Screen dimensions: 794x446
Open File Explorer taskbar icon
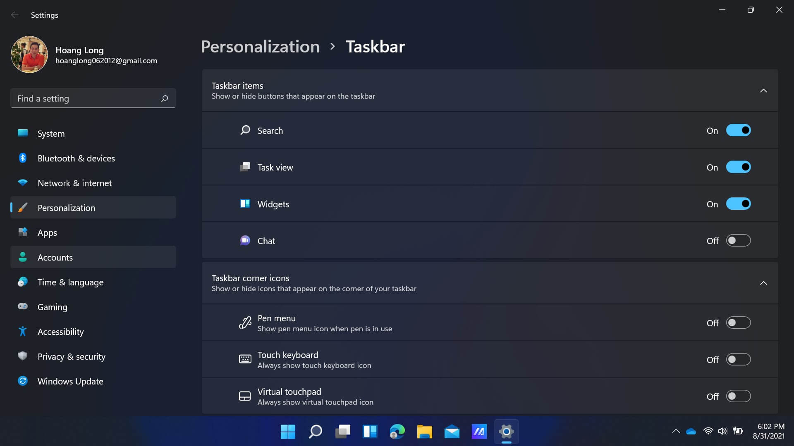click(x=424, y=432)
